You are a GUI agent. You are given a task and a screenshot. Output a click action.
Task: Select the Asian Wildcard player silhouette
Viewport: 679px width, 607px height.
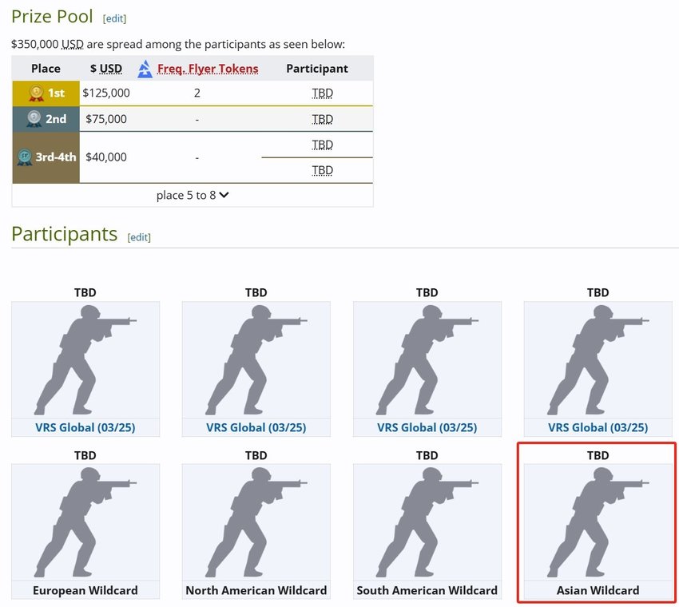[x=598, y=522]
